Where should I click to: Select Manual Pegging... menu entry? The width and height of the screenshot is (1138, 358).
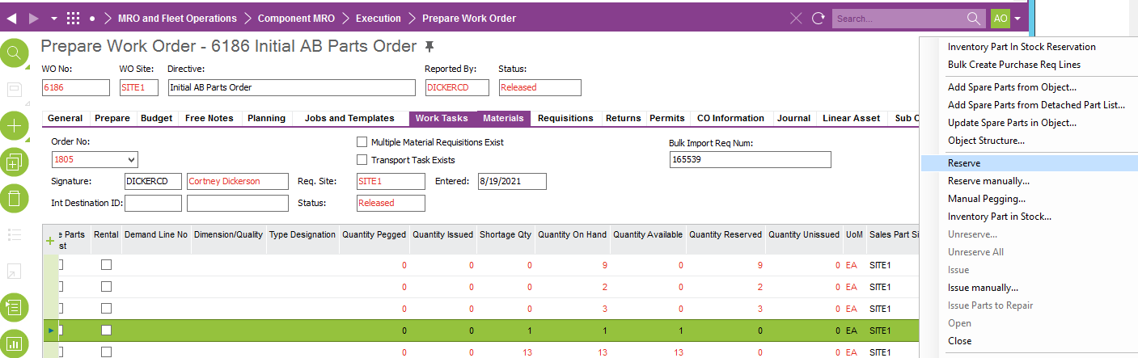pyautogui.click(x=987, y=199)
